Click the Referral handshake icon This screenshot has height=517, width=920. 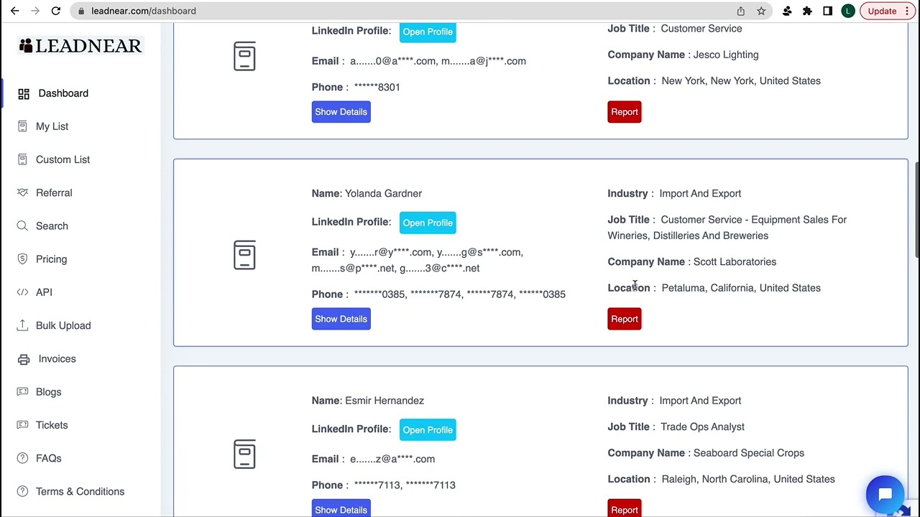(22, 192)
